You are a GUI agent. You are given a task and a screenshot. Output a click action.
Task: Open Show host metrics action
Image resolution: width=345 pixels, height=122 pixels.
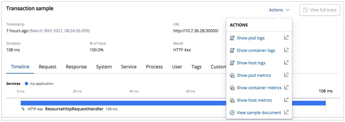[254, 100]
